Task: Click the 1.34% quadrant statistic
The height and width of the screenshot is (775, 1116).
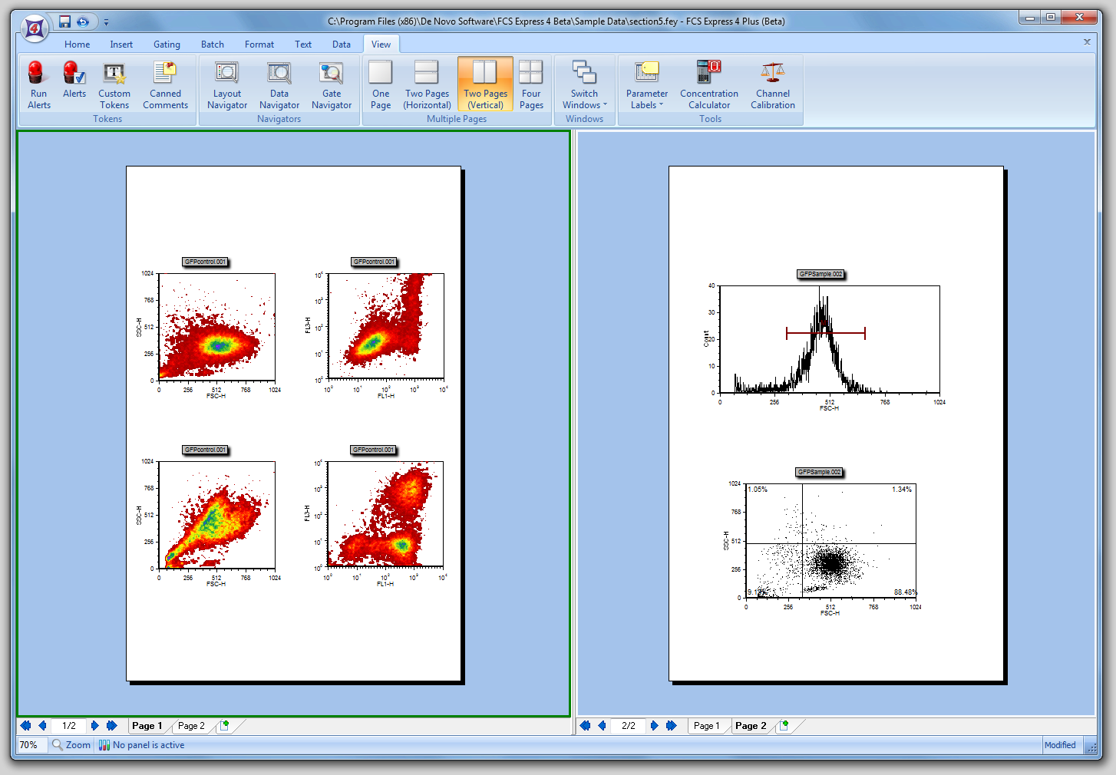Action: [902, 489]
